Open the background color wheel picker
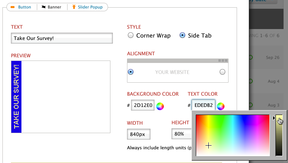 coord(160,106)
